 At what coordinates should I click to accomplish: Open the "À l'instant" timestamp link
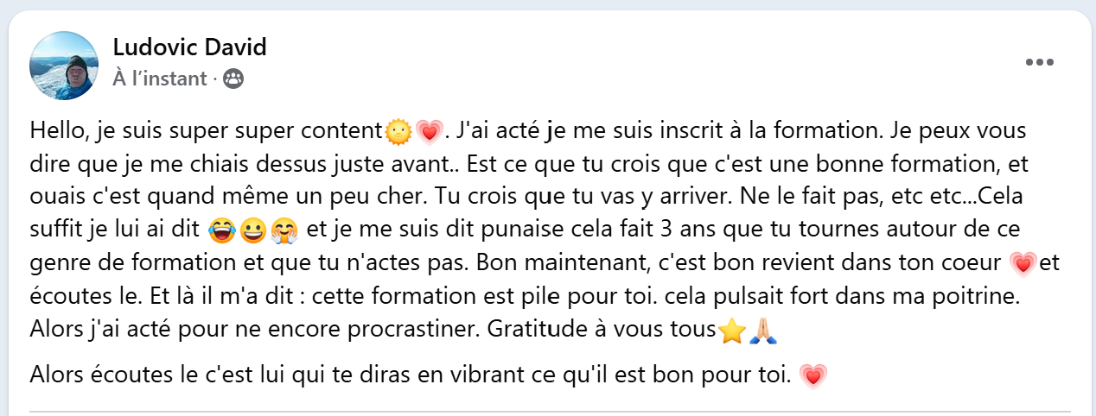point(160,79)
